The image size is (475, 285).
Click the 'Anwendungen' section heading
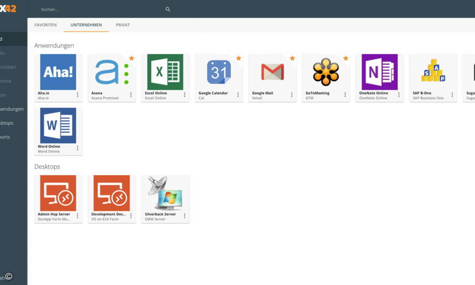[x=54, y=46]
